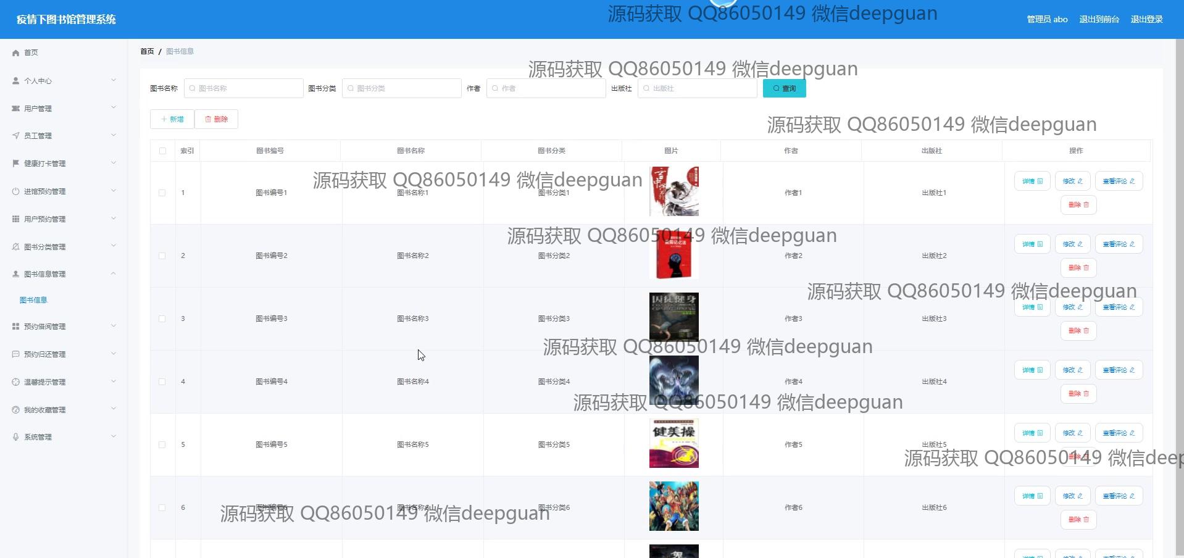Open the 图书信息 submenu item
1184x558 pixels.
tap(33, 300)
